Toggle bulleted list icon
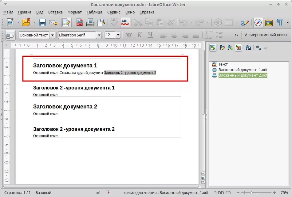This screenshot has width=292, height=197. click(x=219, y=35)
